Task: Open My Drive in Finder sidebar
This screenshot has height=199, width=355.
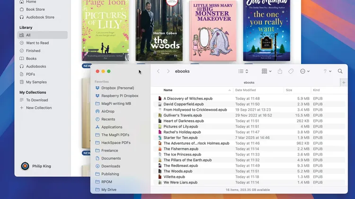Action: pos(106,190)
